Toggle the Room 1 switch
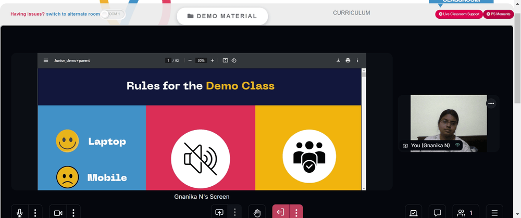This screenshot has width=521, height=218. point(113,14)
